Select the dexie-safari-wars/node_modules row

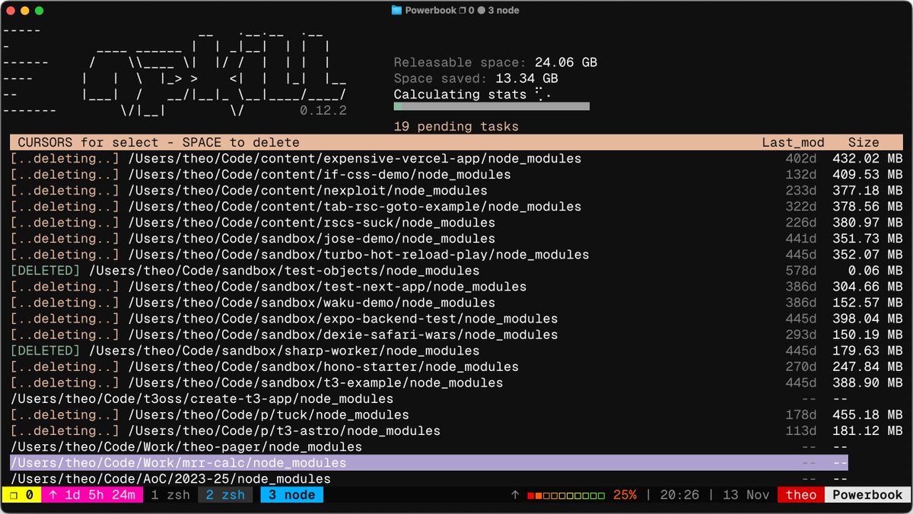[456, 335]
